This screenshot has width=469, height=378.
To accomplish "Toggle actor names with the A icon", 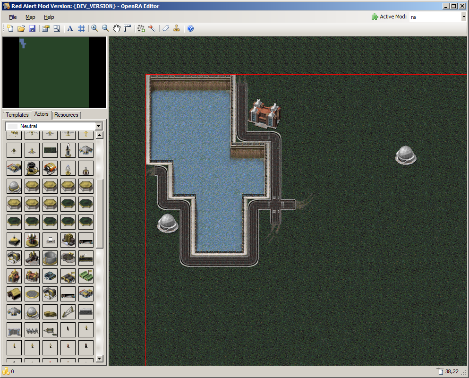I will (x=70, y=28).
